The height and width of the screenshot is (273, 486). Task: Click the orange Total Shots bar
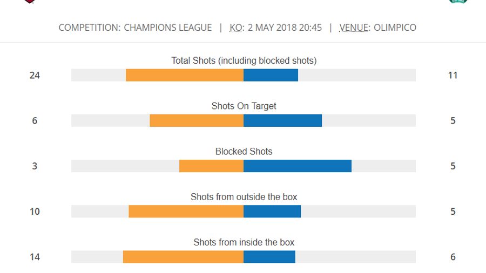pyautogui.click(x=185, y=75)
